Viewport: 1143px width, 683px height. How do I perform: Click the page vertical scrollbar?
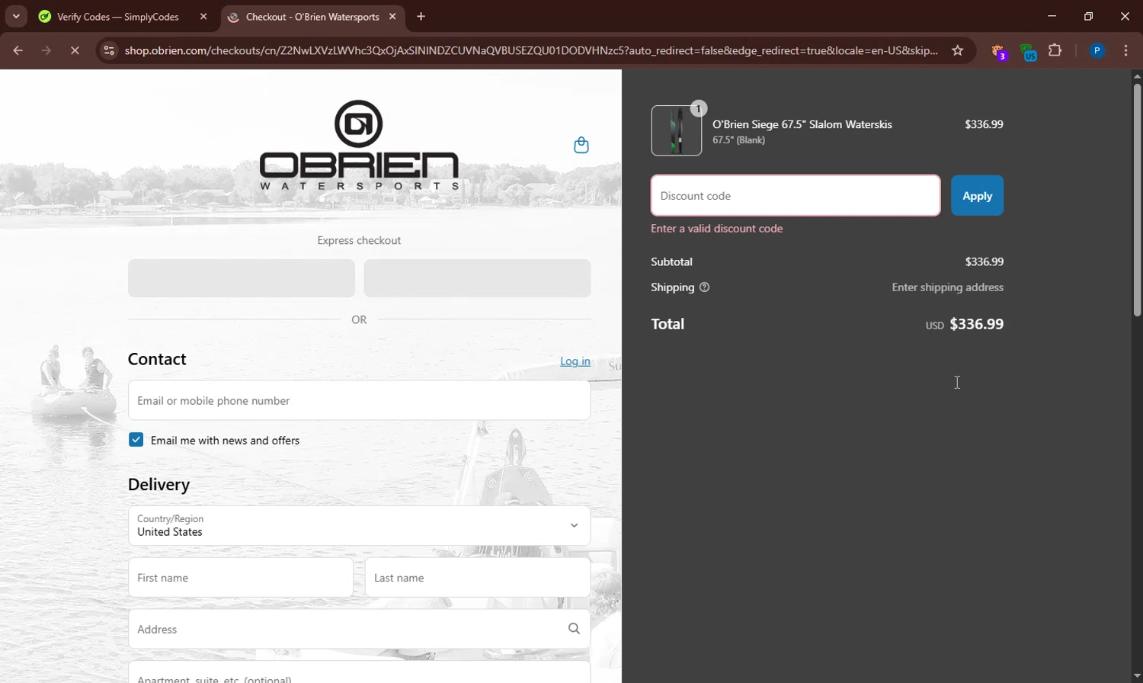[1137, 200]
